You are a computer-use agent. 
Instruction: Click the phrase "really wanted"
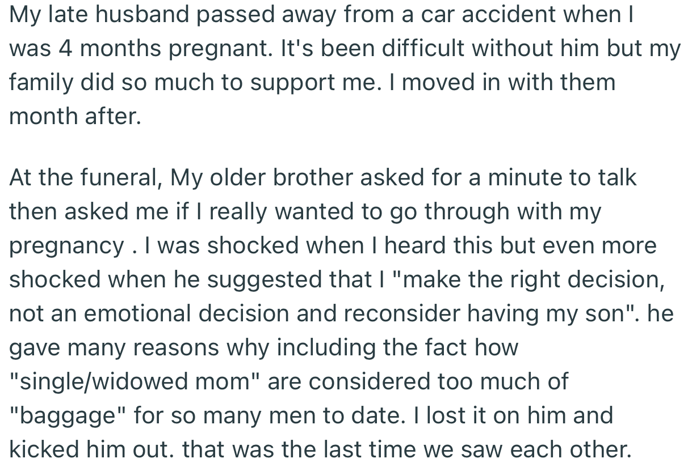[x=277, y=211]
